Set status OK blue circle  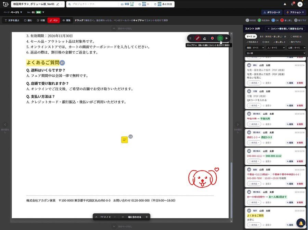point(275,20)
